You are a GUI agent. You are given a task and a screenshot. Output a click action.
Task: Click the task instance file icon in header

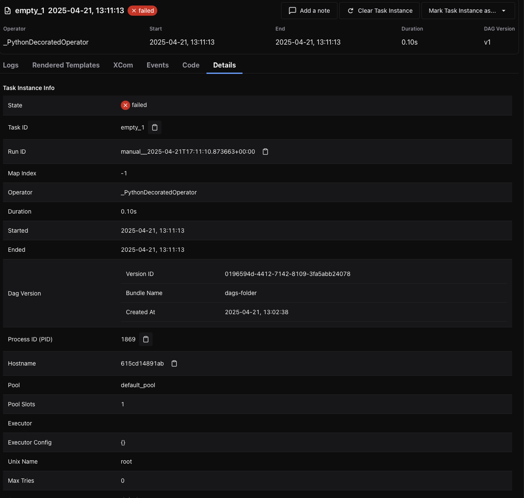[8, 11]
